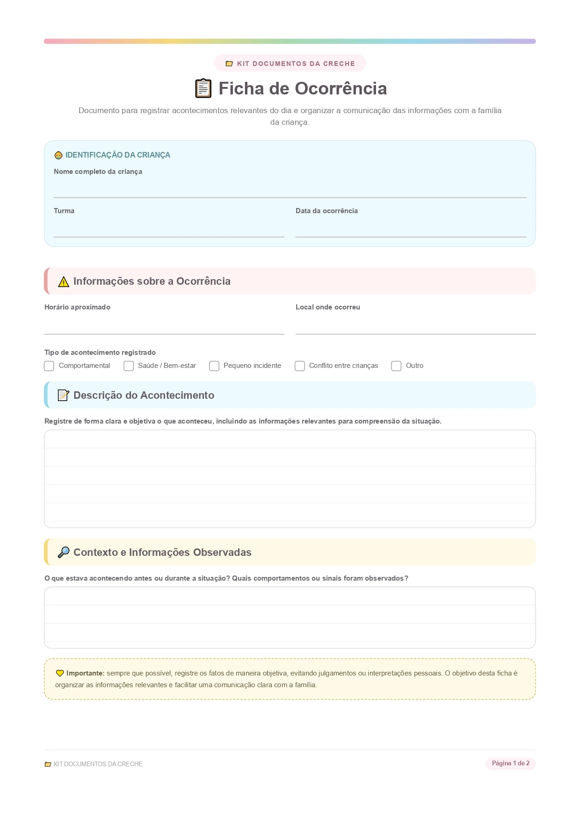
Task: Click the Tipo de acontecimento registrado label
Action: point(100,352)
